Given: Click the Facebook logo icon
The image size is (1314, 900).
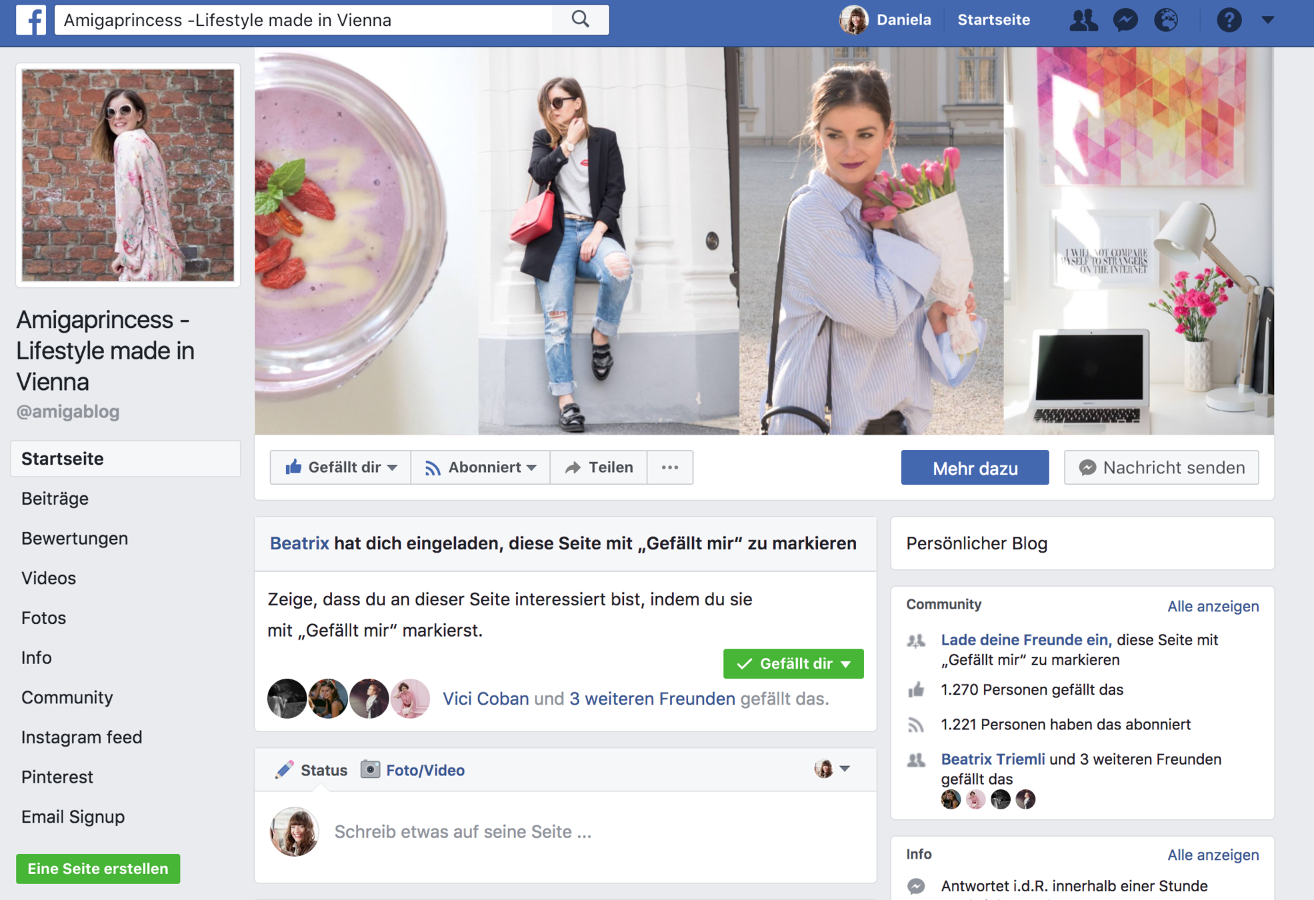Looking at the screenshot, I should [31, 20].
